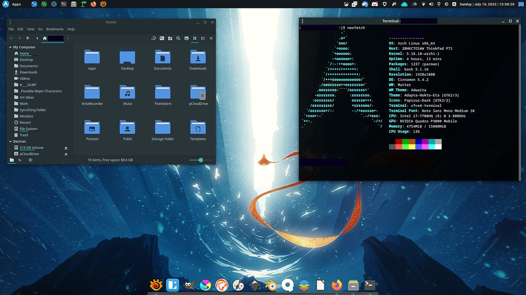Open the Go menu in file manager
Image resolution: width=526 pixels, height=295 pixels.
pyautogui.click(x=40, y=29)
